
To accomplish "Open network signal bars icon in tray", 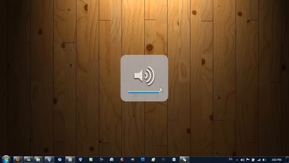I will (259, 160).
